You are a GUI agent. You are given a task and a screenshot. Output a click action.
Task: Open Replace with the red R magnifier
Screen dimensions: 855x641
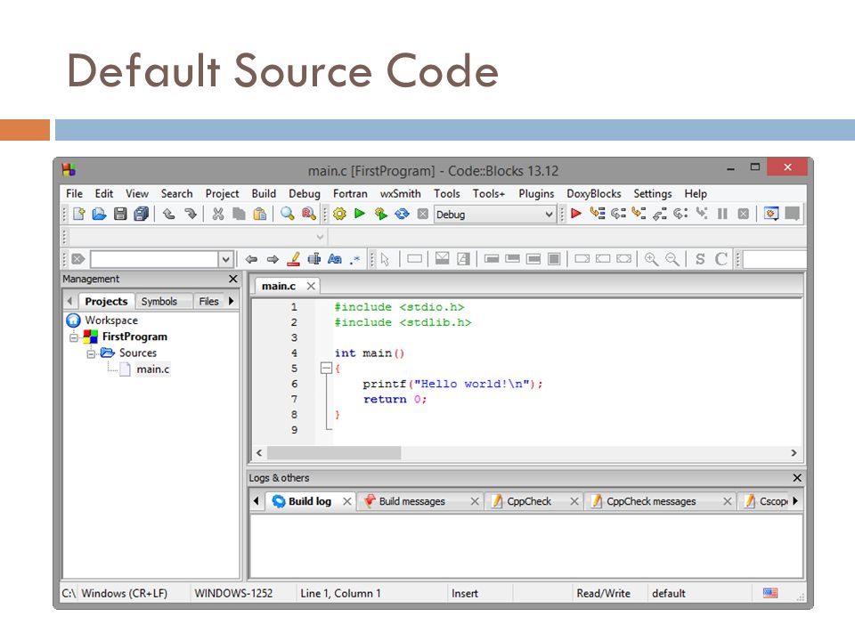pos(309,215)
